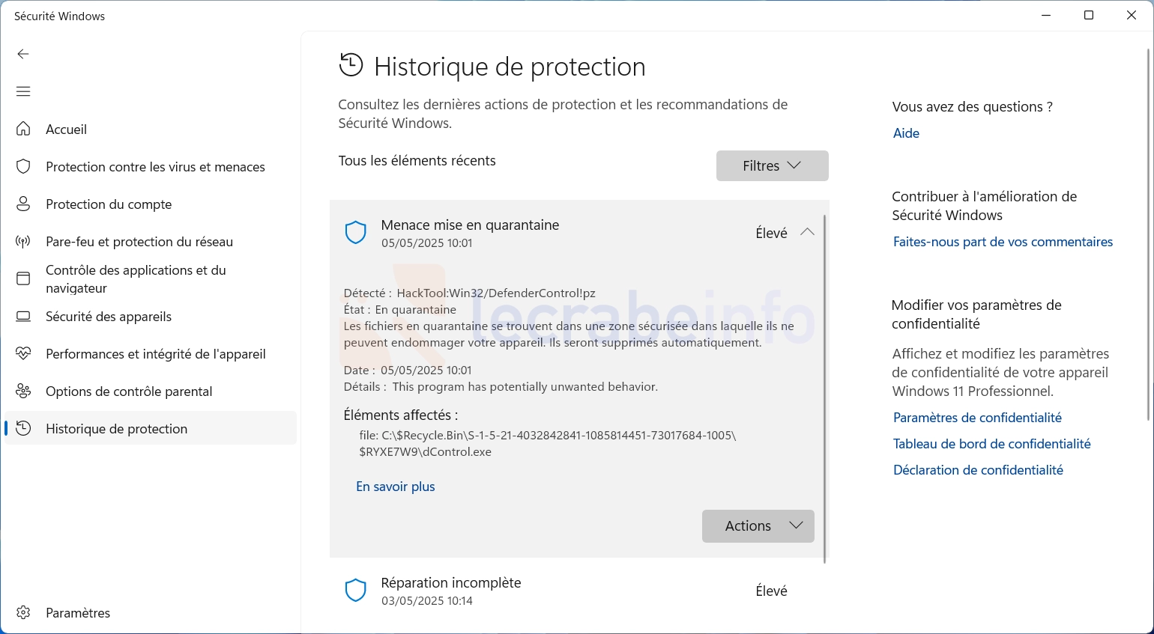Screen dimensions: 1154x634
Task: Expand the Réparation incomplète entry
Action: [x=578, y=591]
